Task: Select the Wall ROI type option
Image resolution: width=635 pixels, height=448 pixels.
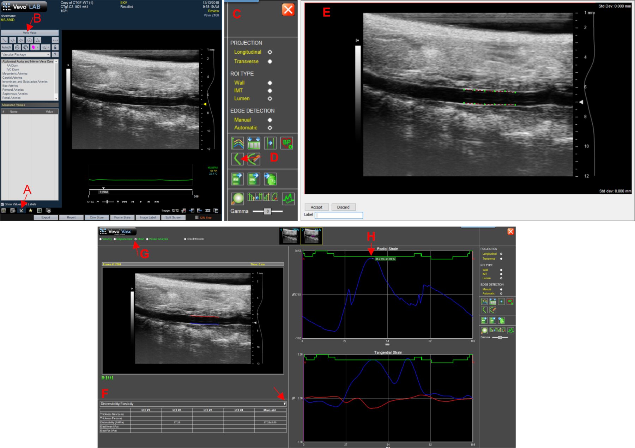Action: [270, 83]
